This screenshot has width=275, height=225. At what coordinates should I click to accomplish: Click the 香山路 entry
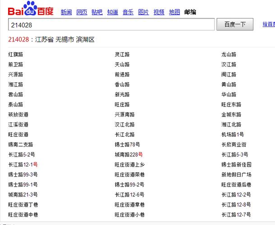tap(122, 85)
